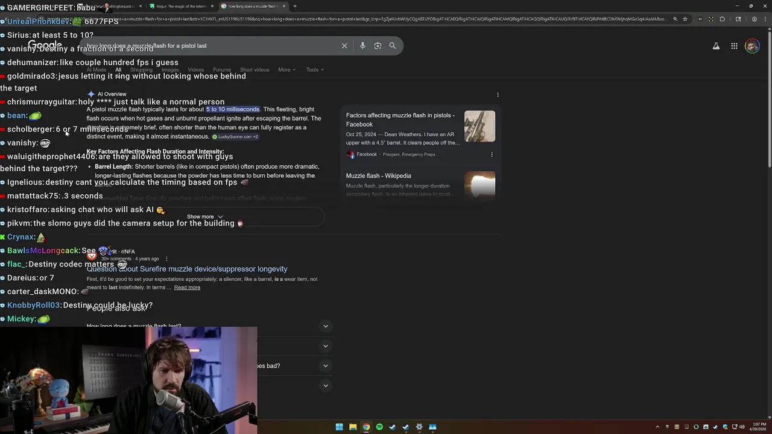This screenshot has height=434, width=772.
Task: Switch to Shopping results tab
Action: pyautogui.click(x=141, y=70)
